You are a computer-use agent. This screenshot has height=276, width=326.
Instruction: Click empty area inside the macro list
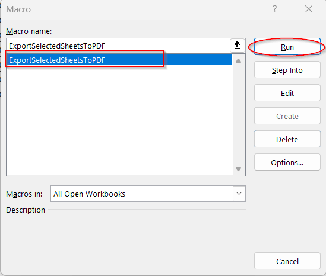[119, 120]
